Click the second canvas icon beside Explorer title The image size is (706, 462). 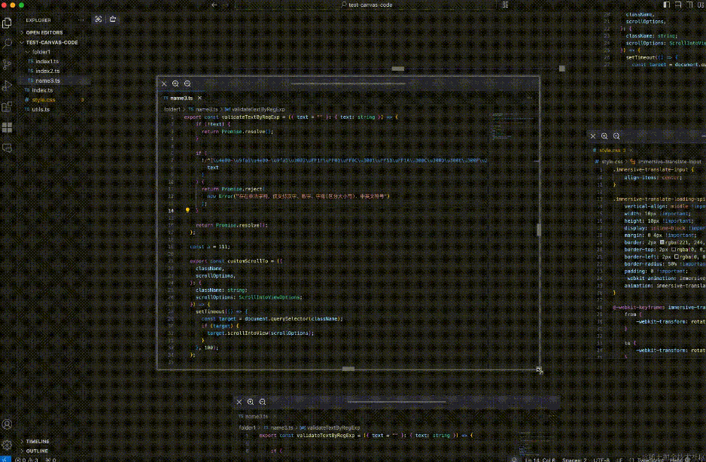coord(113,20)
